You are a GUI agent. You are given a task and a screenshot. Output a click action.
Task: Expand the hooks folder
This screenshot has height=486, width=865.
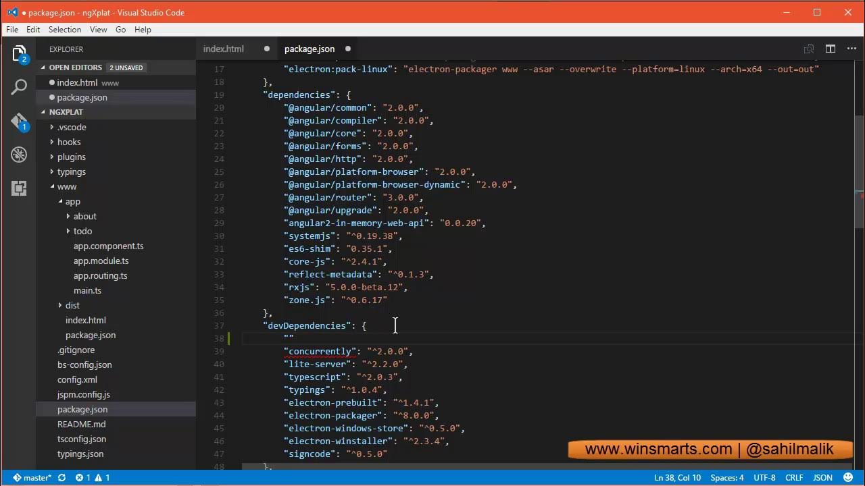coord(52,142)
